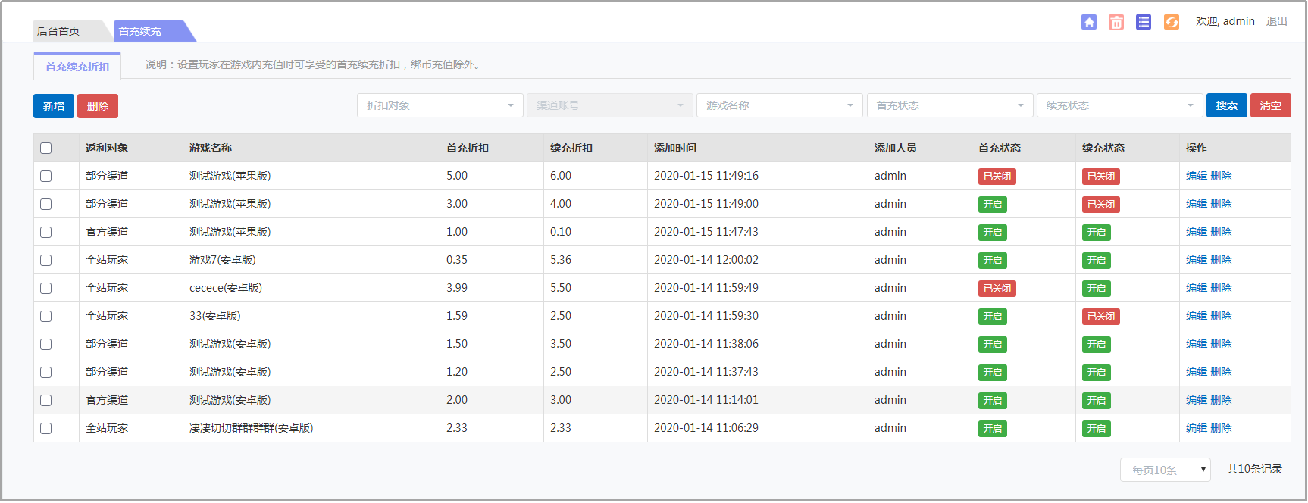Open the 首充续充折扣 sub-tab

tap(77, 67)
